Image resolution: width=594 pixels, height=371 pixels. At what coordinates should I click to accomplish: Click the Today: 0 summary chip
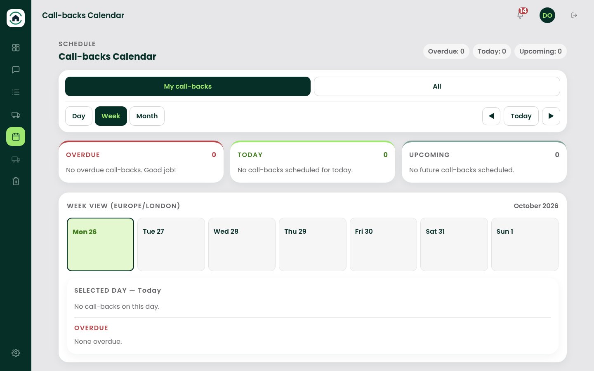click(x=492, y=52)
